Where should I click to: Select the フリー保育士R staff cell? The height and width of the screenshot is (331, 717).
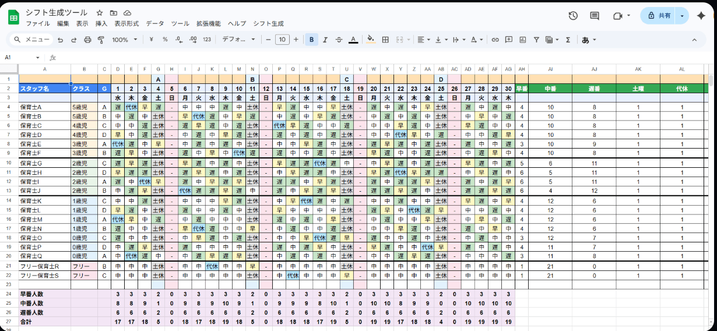(x=45, y=266)
